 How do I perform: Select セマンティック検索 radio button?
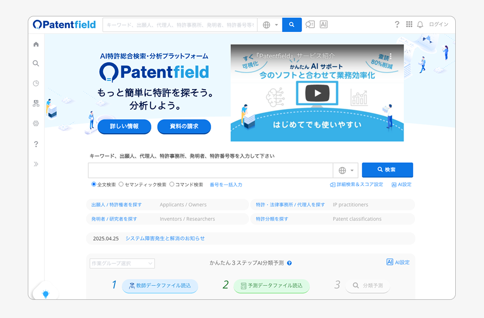[121, 184]
